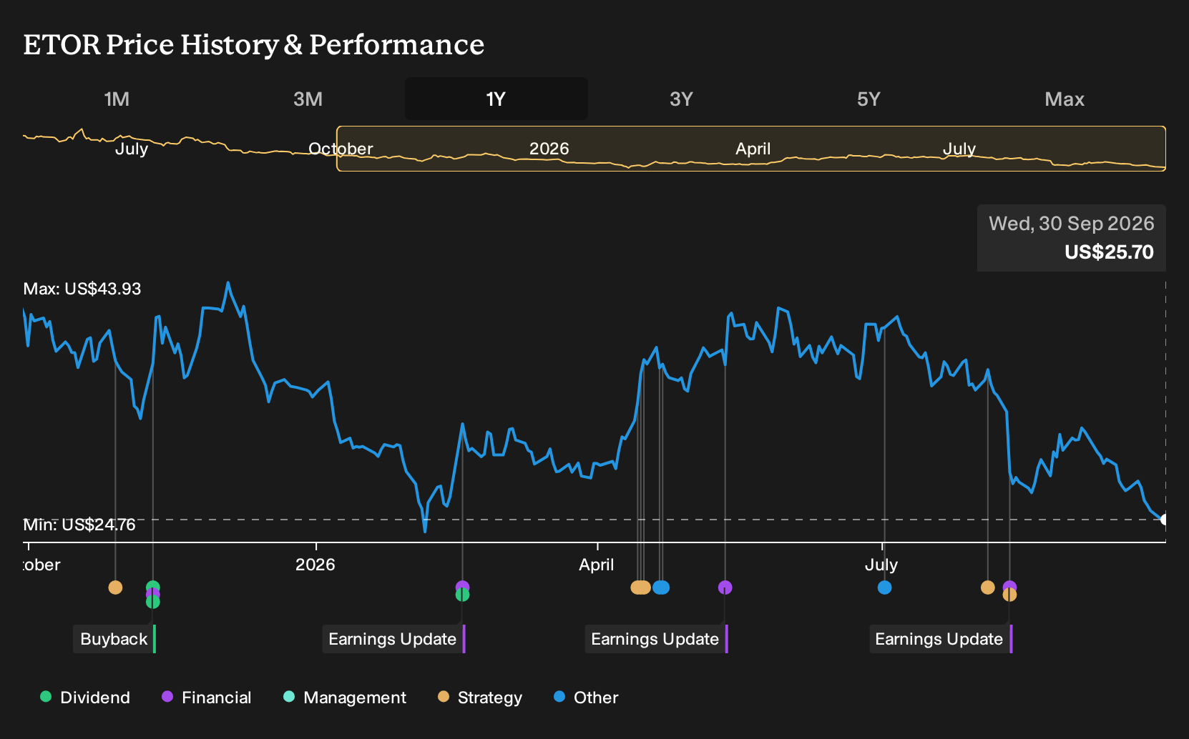Click the highlighted range selector in overview chart

tap(751, 149)
